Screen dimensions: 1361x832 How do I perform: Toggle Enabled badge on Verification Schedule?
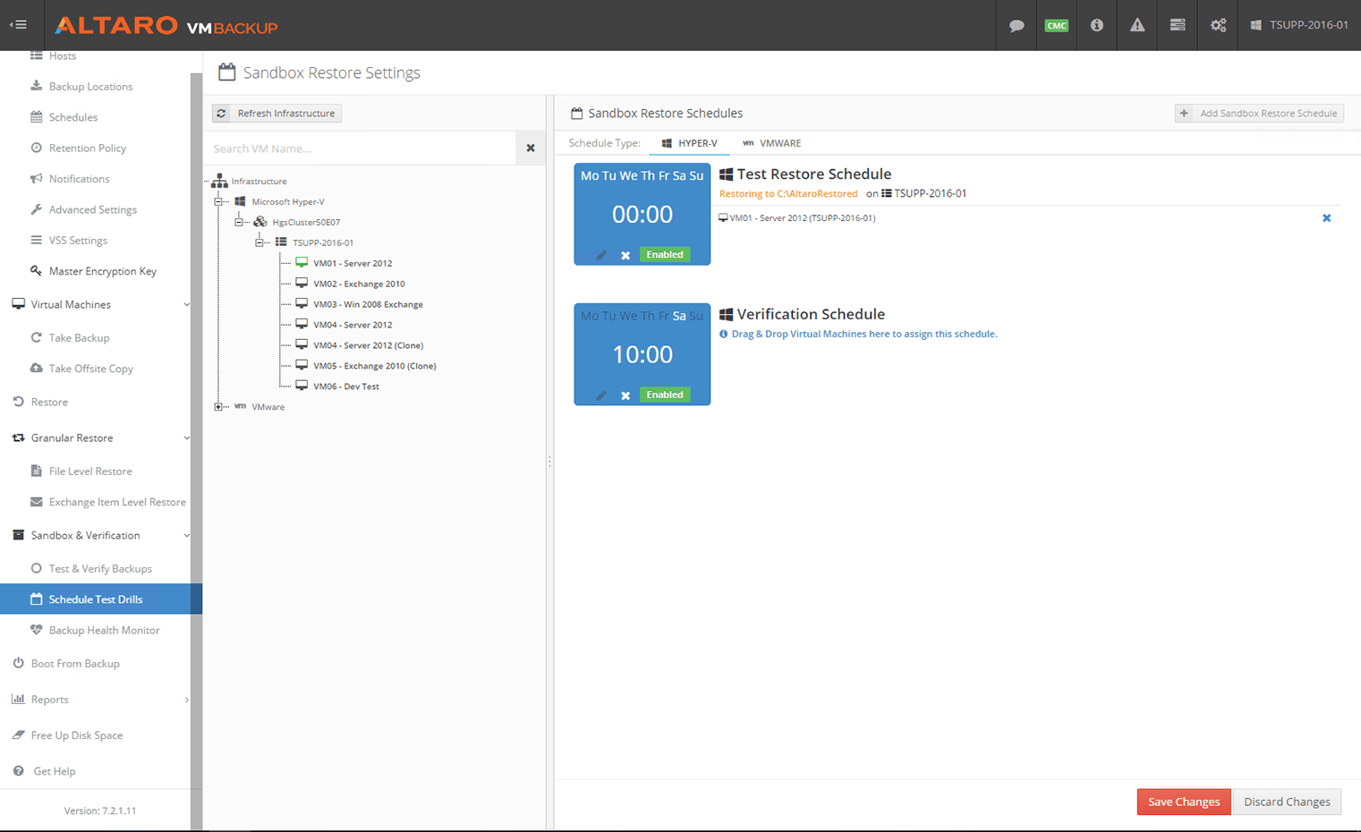pyautogui.click(x=665, y=395)
